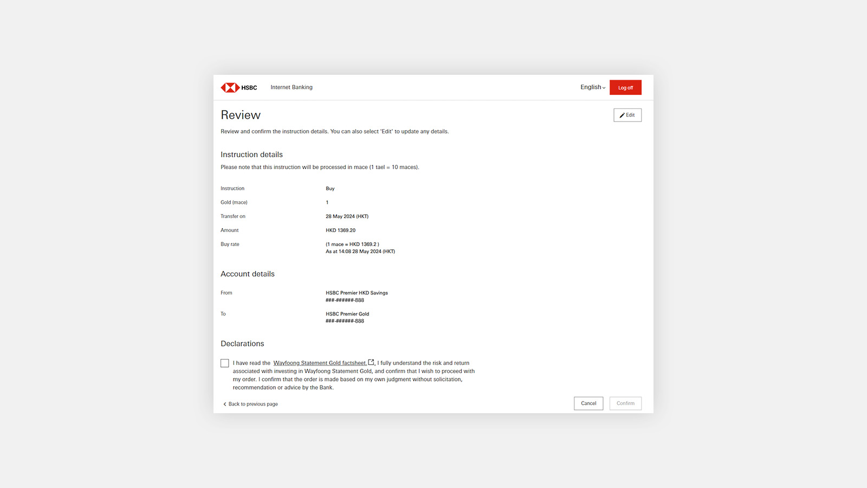This screenshot has height=488, width=867.
Task: Tick the declarations agreement checkbox
Action: pyautogui.click(x=225, y=363)
